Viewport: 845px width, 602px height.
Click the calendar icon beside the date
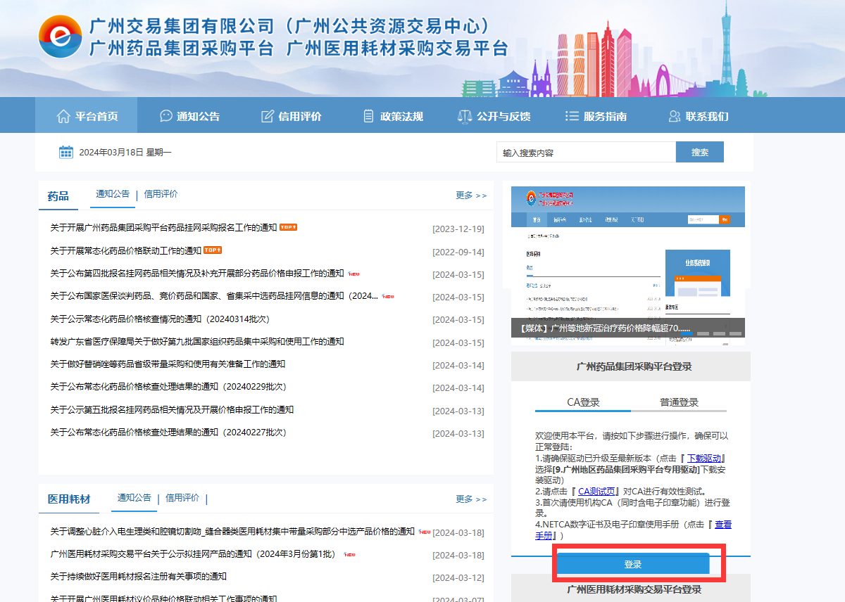66,152
